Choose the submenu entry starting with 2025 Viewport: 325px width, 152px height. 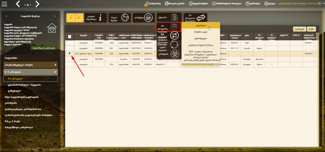coord(201,56)
